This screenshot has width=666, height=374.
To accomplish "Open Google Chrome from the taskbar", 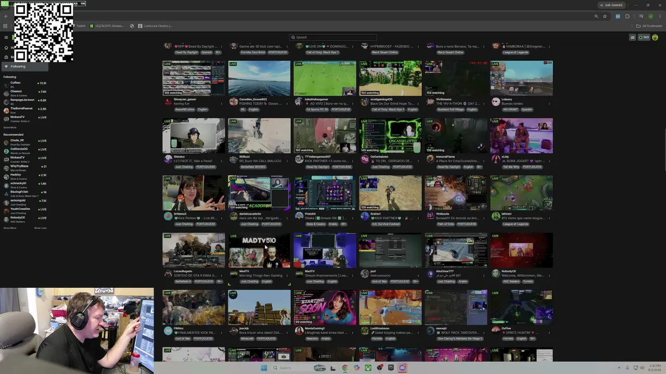I will pyautogui.click(x=345, y=368).
